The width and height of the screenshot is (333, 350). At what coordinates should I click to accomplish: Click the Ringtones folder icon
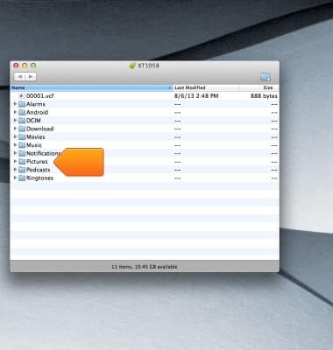coord(22,178)
